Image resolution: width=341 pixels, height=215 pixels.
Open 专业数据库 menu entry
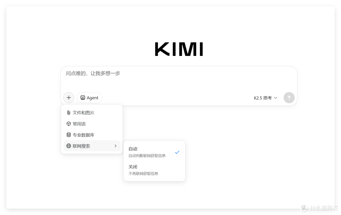(x=92, y=135)
